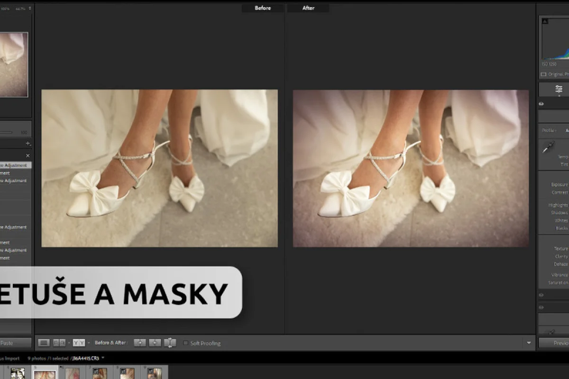Select the Y|Y Before/After view button
The image size is (569, 379).
point(79,343)
